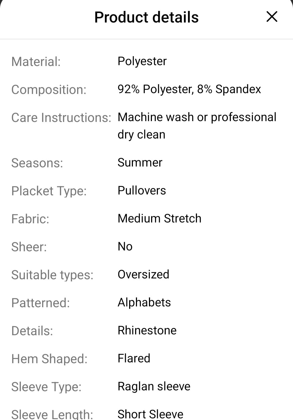Tap the Short Sleeve value

[x=150, y=414]
